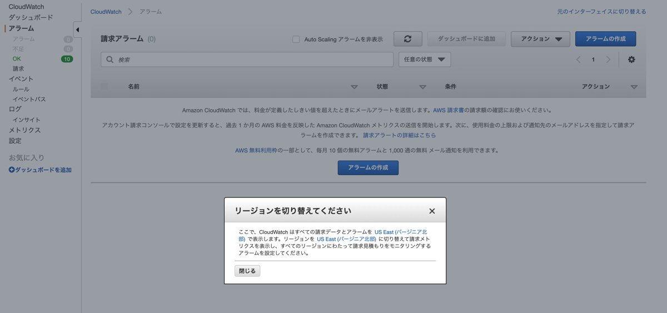Close the region switch dialog with X
The width and height of the screenshot is (667, 313).
432,211
